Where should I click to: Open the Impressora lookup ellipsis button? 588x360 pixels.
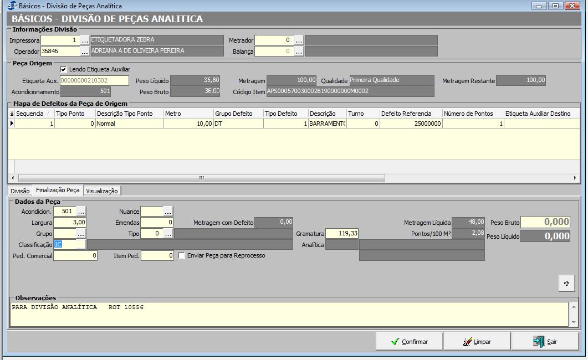[85, 40]
